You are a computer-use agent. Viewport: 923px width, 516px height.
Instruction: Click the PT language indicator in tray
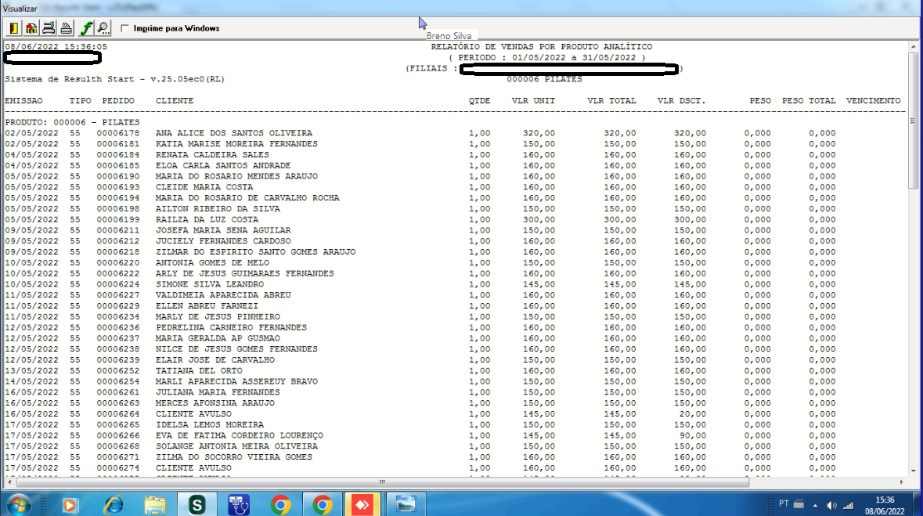(784, 503)
